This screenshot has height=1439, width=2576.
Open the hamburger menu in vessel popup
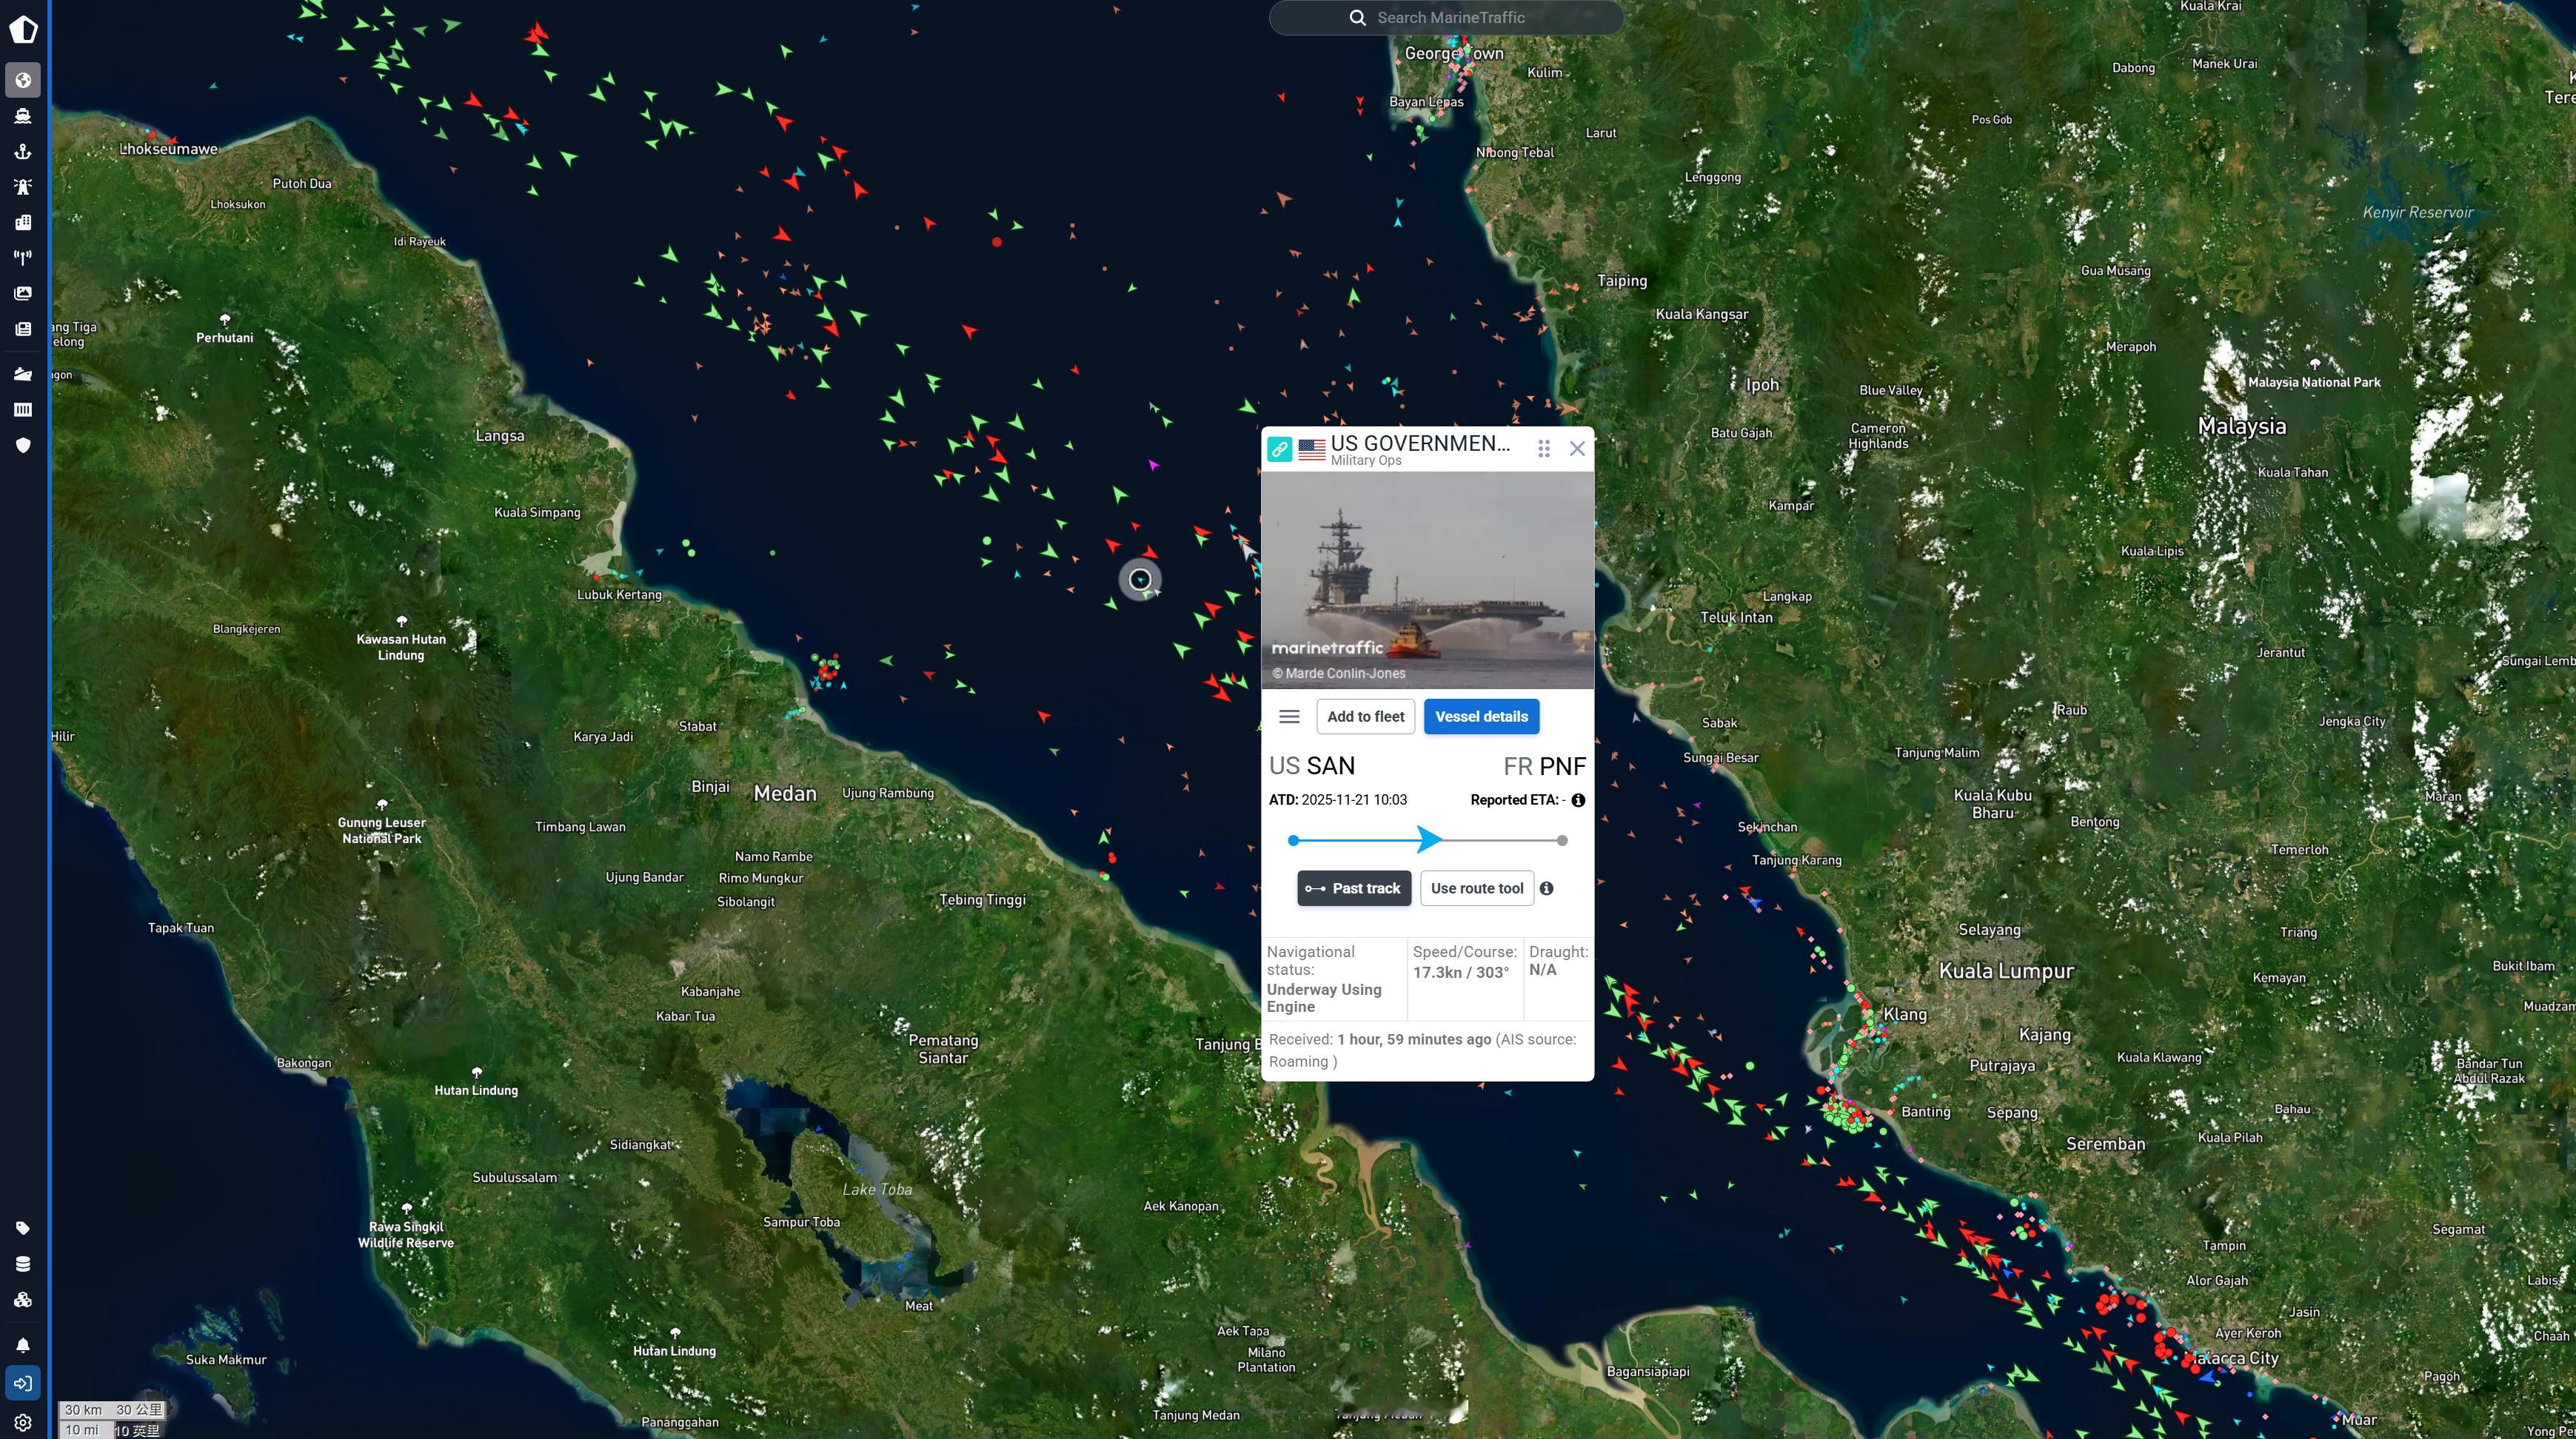[x=1289, y=717]
